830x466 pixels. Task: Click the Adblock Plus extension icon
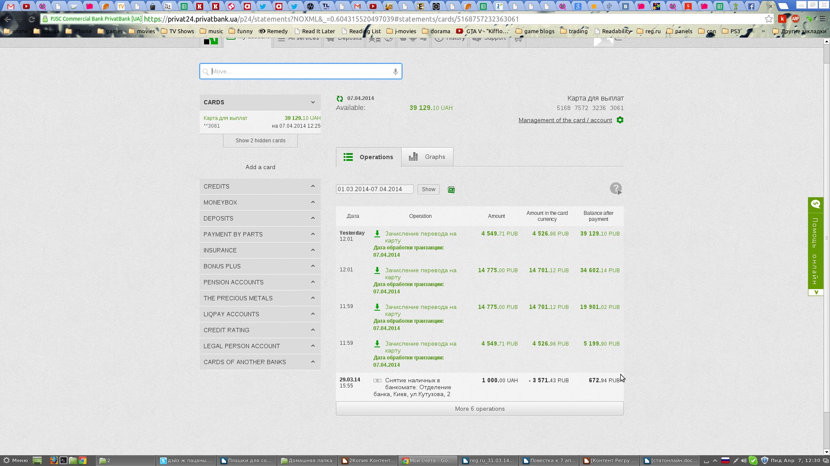[x=795, y=19]
